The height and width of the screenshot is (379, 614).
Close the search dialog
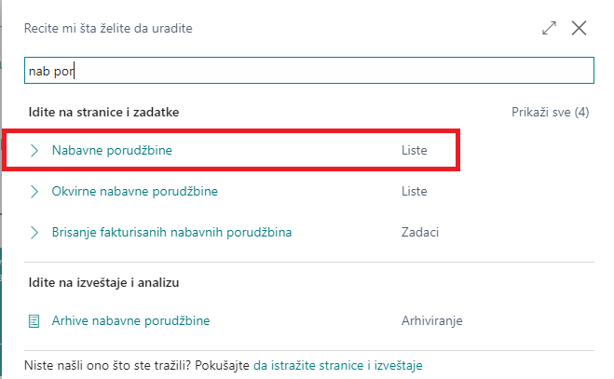click(579, 28)
